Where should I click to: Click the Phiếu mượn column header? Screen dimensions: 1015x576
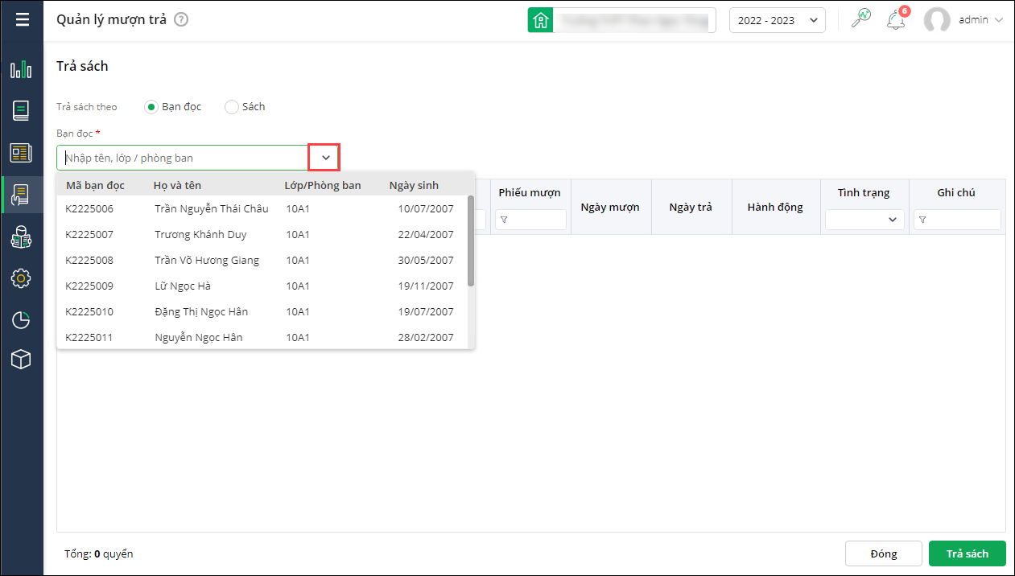click(530, 193)
